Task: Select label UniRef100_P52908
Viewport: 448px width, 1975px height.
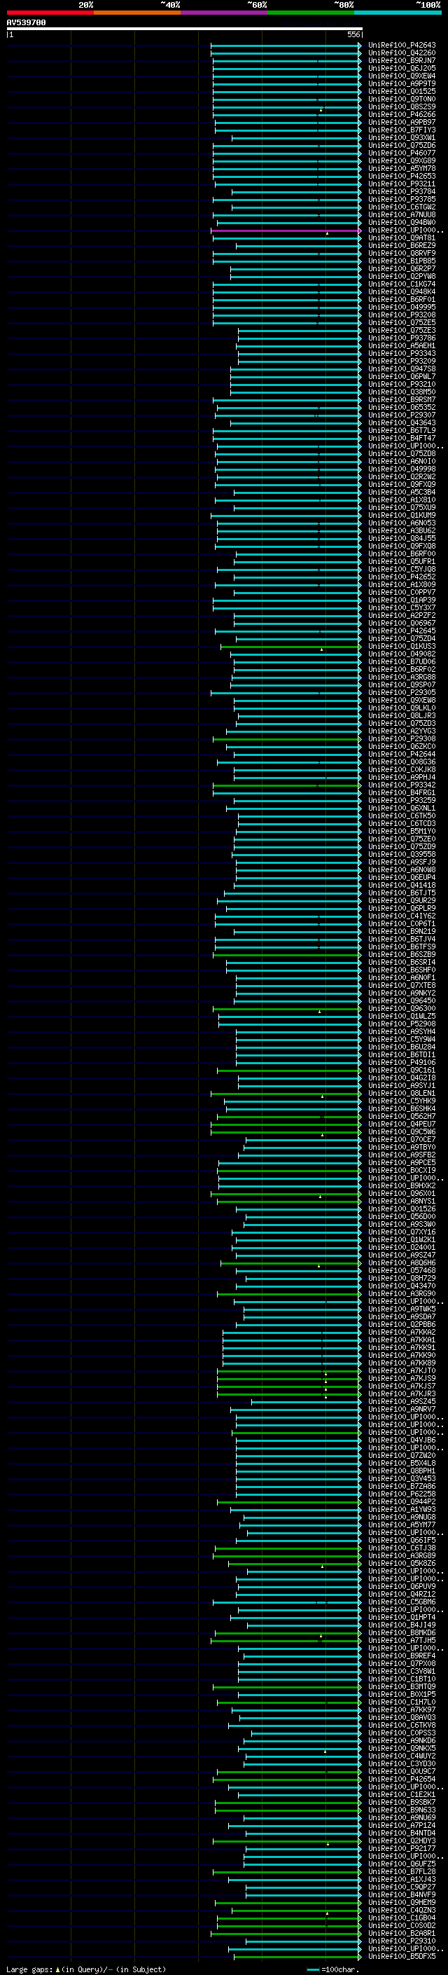Action: [x=402, y=1024]
